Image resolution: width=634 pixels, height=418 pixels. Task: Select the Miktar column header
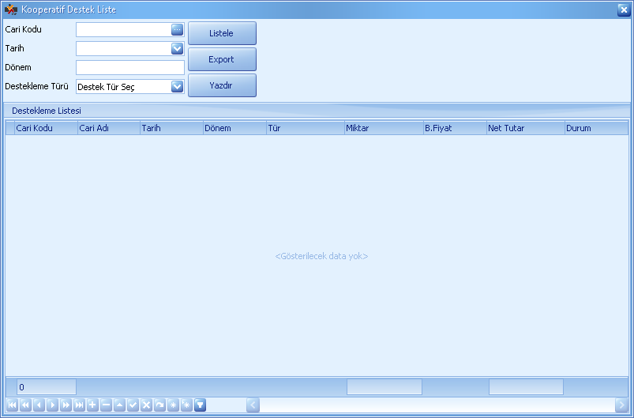click(x=383, y=128)
